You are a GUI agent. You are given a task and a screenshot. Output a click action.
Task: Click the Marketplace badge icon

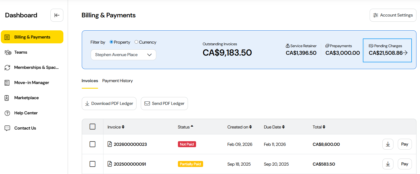tap(7, 98)
